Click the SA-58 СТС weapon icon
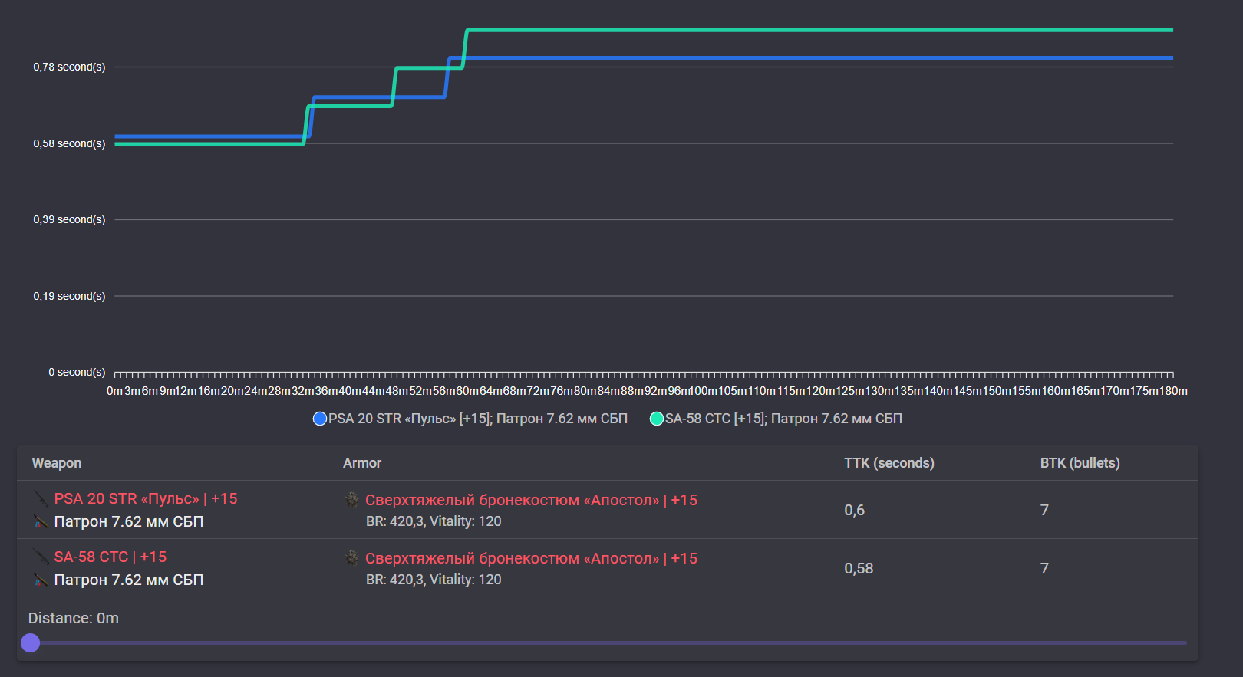 (x=41, y=557)
